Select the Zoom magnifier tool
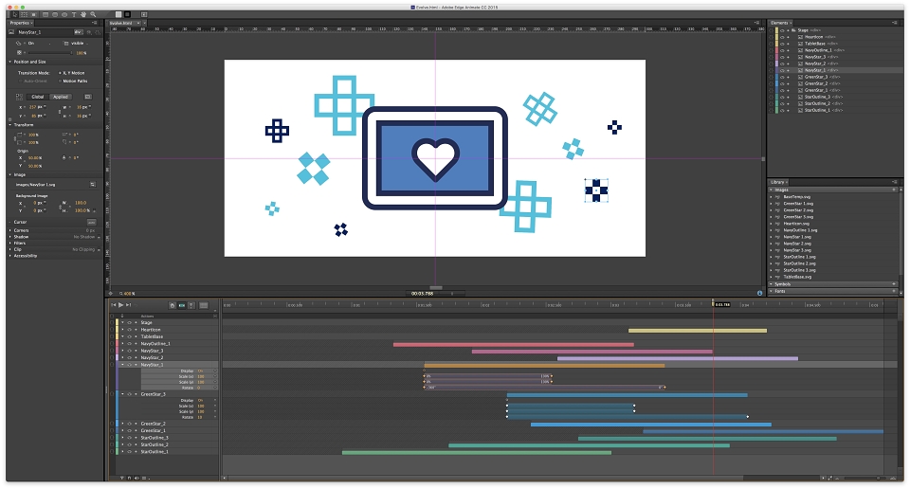Viewport: 910px width, 489px height. tap(93, 14)
